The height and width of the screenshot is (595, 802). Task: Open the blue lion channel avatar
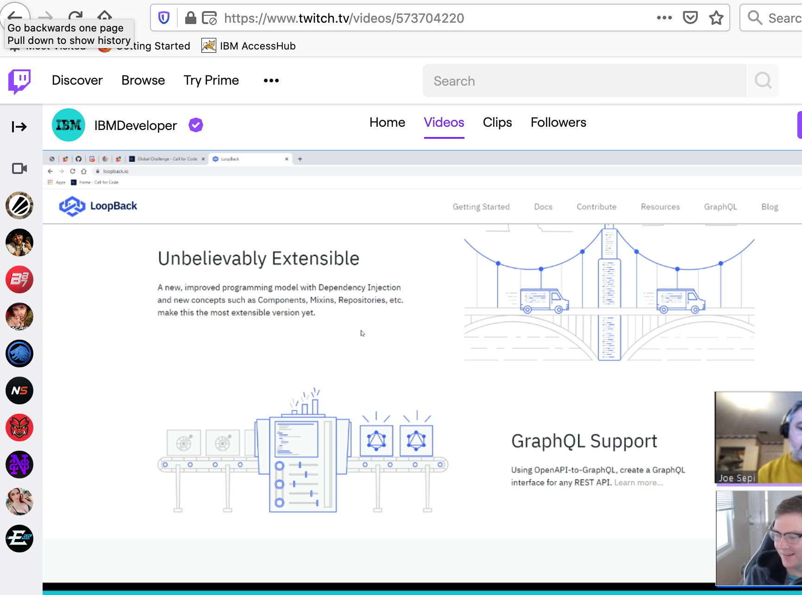19,353
